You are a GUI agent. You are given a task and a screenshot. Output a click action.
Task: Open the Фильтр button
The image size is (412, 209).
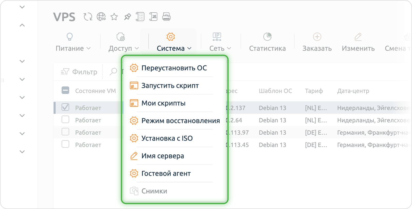pyautogui.click(x=79, y=72)
